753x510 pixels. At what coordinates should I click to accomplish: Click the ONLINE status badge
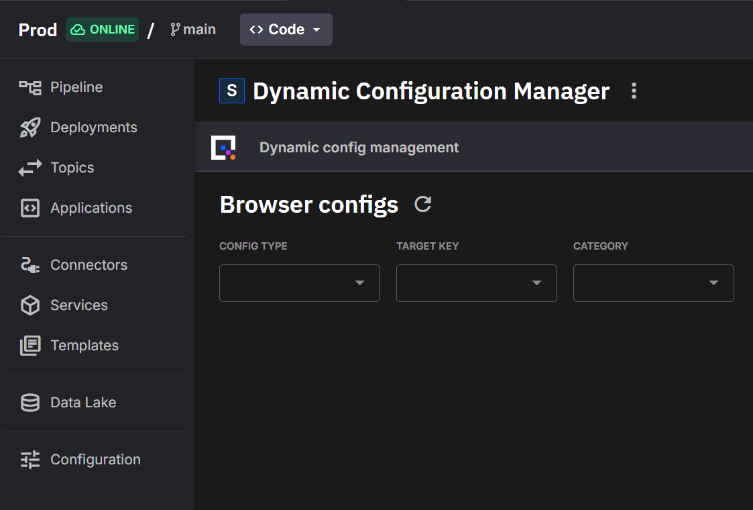click(102, 30)
